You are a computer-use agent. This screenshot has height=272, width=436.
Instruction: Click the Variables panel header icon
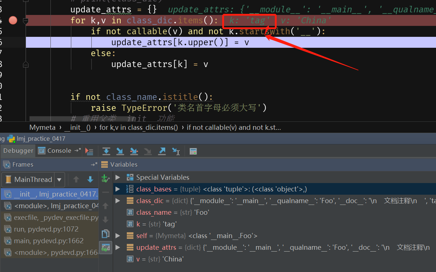point(105,164)
